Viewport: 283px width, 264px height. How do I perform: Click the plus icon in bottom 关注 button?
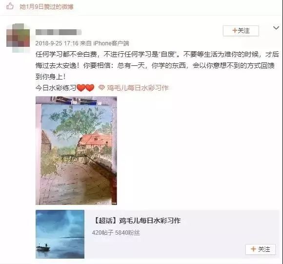click(253, 249)
